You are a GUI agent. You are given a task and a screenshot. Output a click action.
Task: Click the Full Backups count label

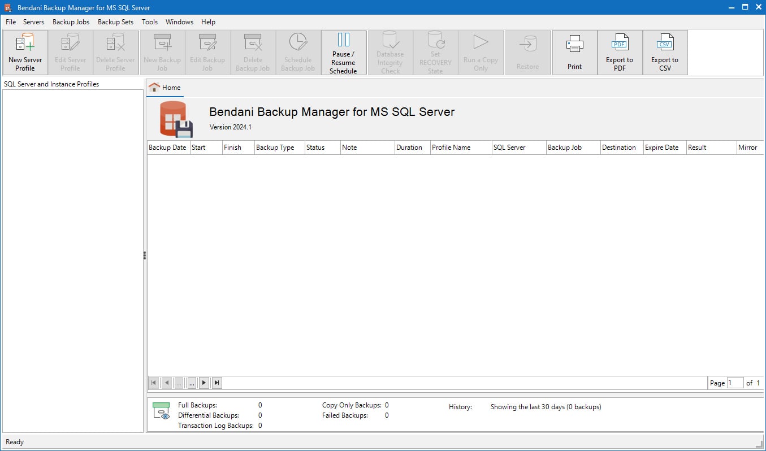(x=197, y=405)
